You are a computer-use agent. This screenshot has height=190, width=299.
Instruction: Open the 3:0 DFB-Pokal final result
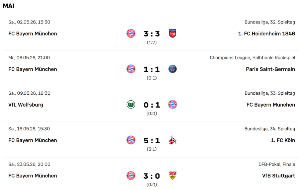pos(151,176)
